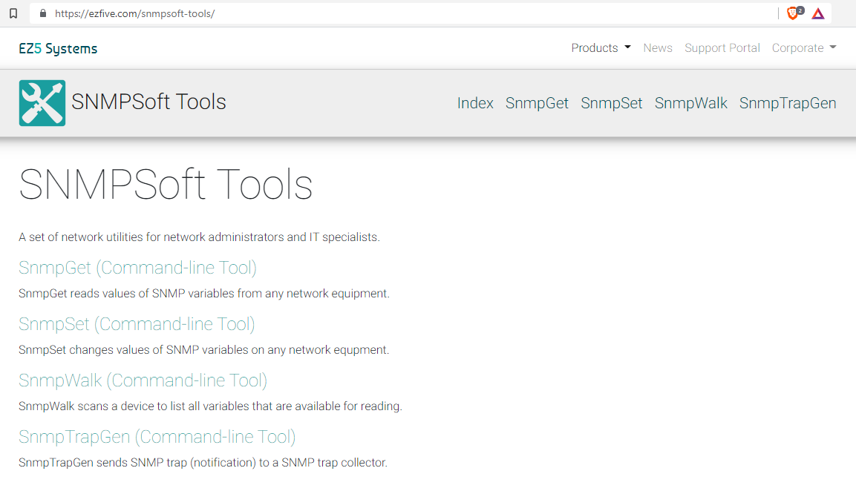
Task: Open the News page
Action: click(x=657, y=48)
